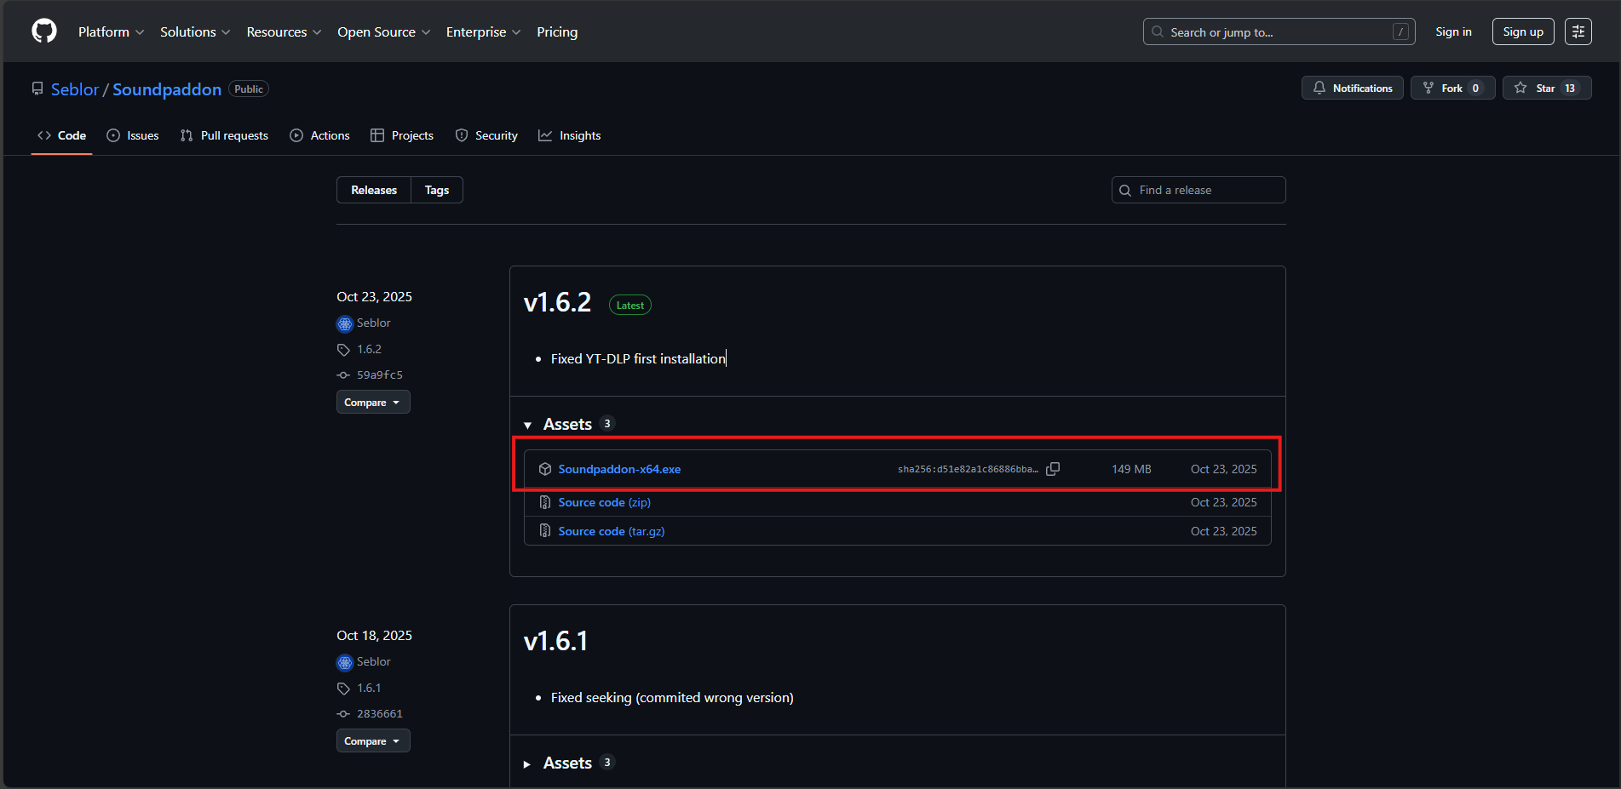Image resolution: width=1621 pixels, height=789 pixels.
Task: Open the 1.6.1 tag link
Action: tap(369, 688)
